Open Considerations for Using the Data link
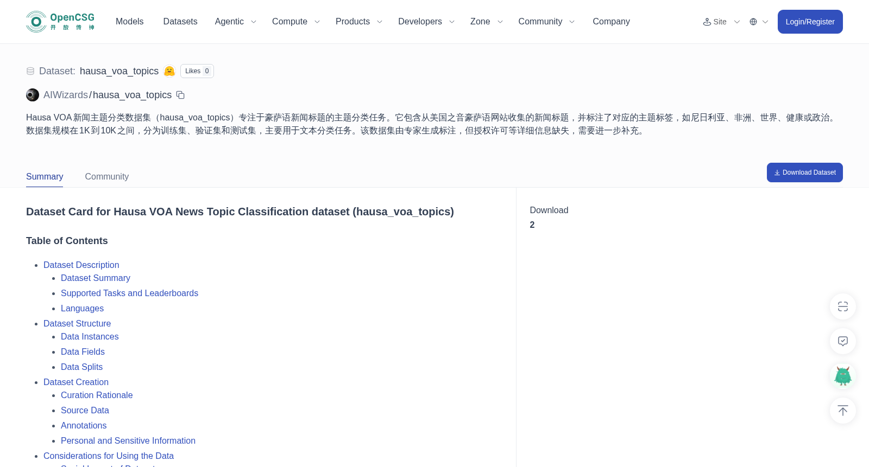This screenshot has width=869, height=467. point(109,456)
